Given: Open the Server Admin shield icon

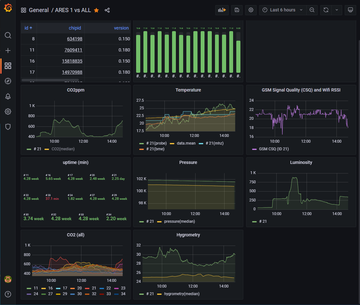Looking at the screenshot, I should (8, 127).
